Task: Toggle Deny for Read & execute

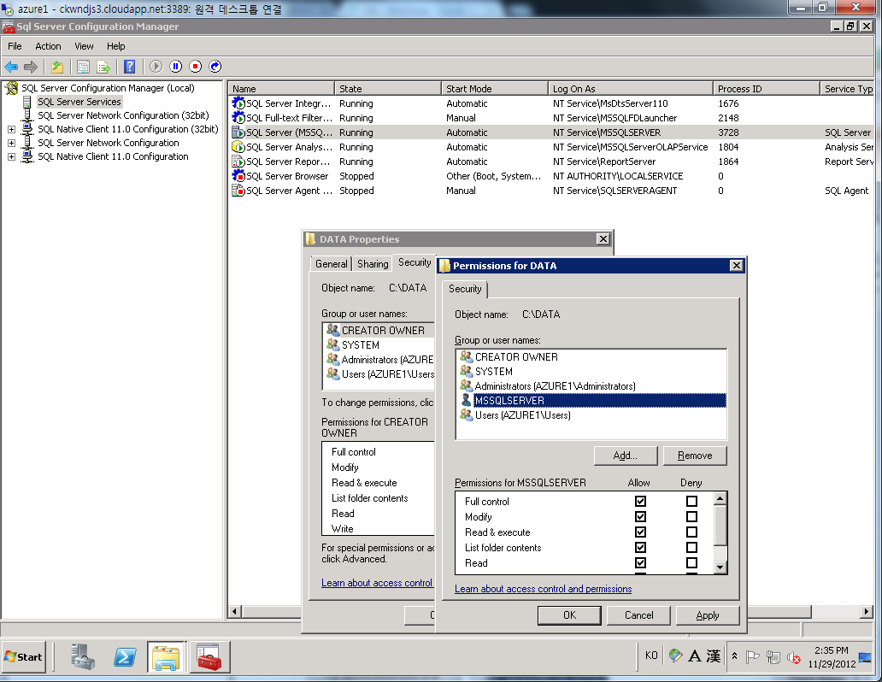Action: pos(692,532)
